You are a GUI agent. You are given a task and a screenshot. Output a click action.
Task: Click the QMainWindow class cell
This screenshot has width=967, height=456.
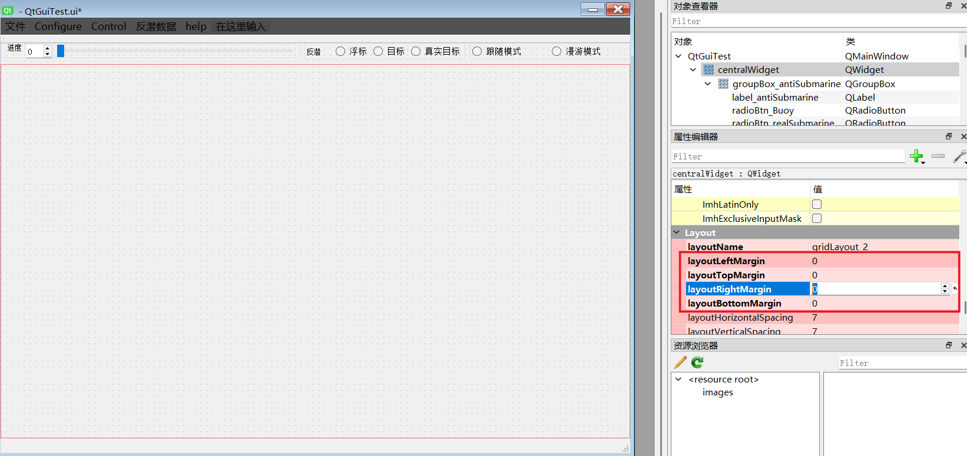877,56
